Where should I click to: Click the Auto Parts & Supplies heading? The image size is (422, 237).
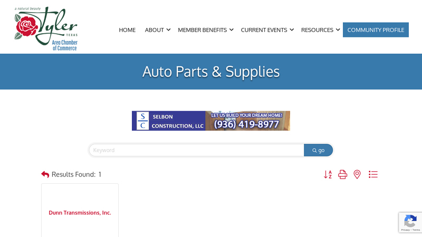211,72
